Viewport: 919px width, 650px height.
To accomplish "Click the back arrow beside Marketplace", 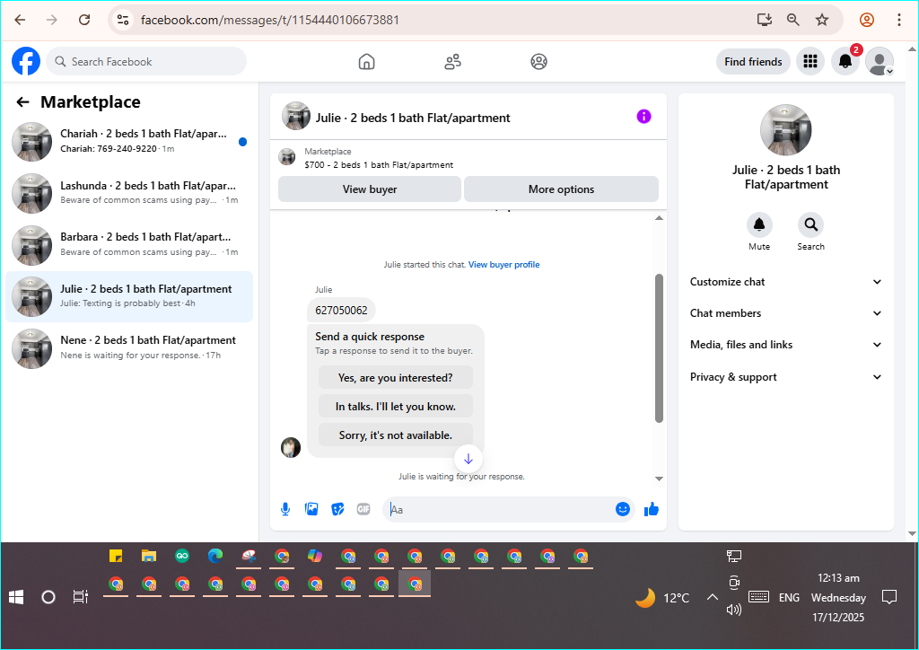I will click(22, 102).
